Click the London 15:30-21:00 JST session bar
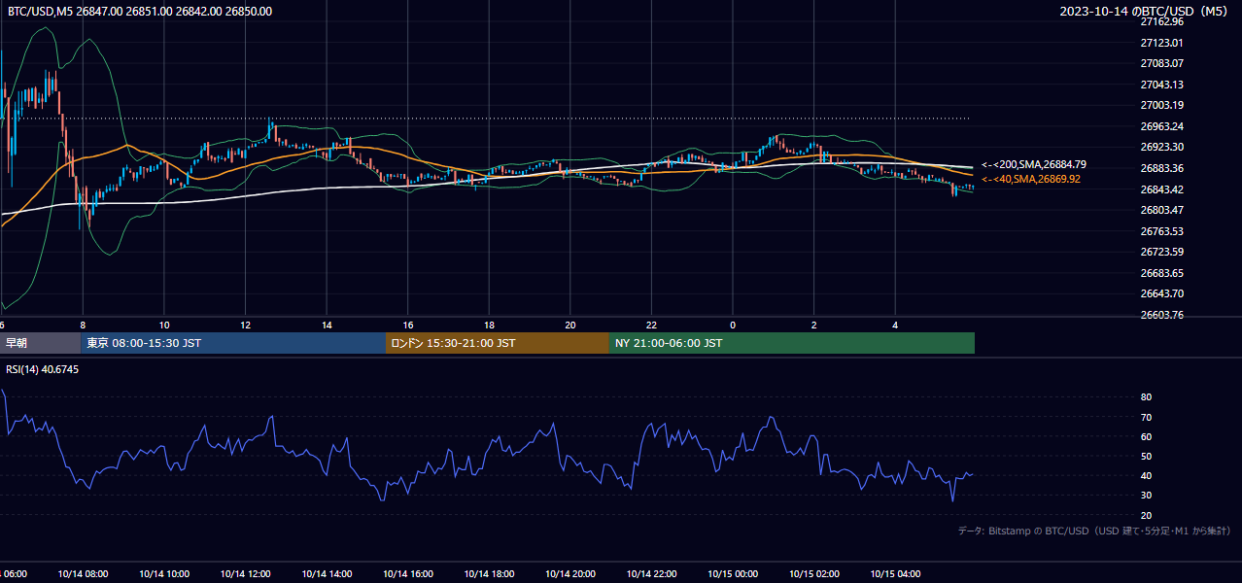Image resolution: width=1242 pixels, height=583 pixels. coord(498,343)
